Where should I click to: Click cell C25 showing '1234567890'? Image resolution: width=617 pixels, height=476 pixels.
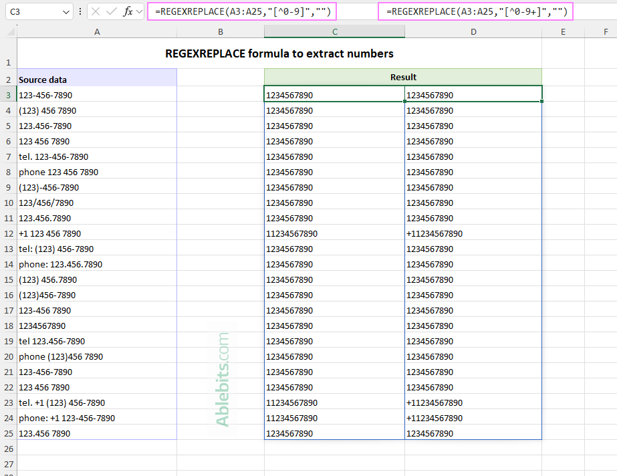pyautogui.click(x=334, y=433)
